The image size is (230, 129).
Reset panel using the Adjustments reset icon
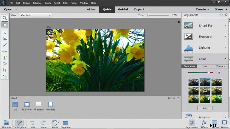221,15
